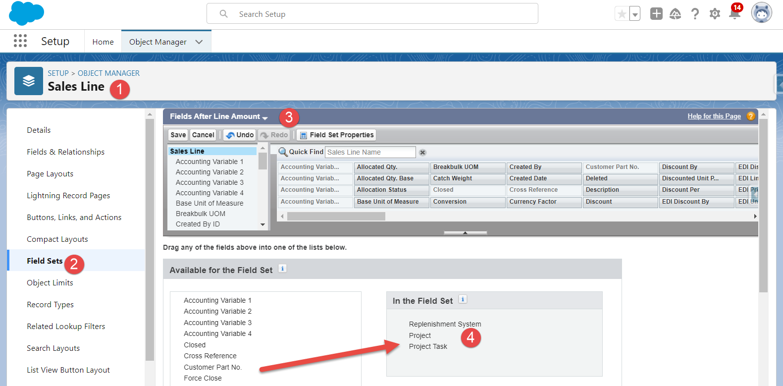Click the orange help question mark icon

coord(751,116)
